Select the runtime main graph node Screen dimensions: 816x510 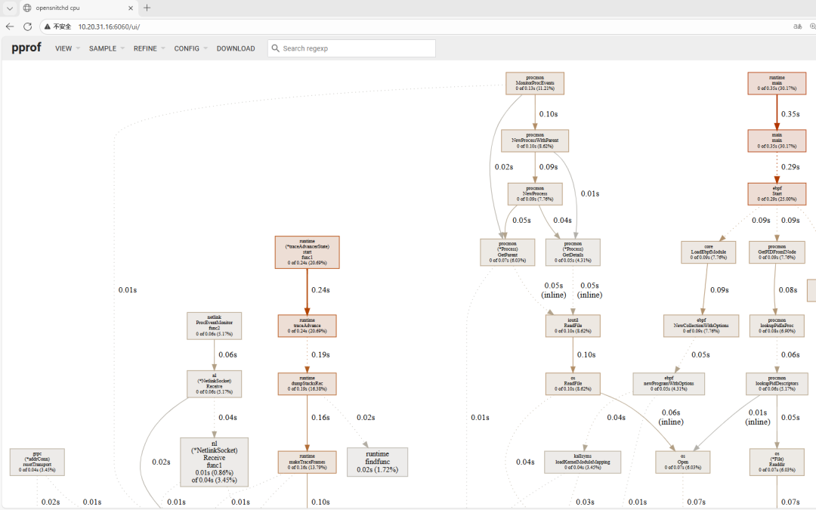(x=776, y=83)
